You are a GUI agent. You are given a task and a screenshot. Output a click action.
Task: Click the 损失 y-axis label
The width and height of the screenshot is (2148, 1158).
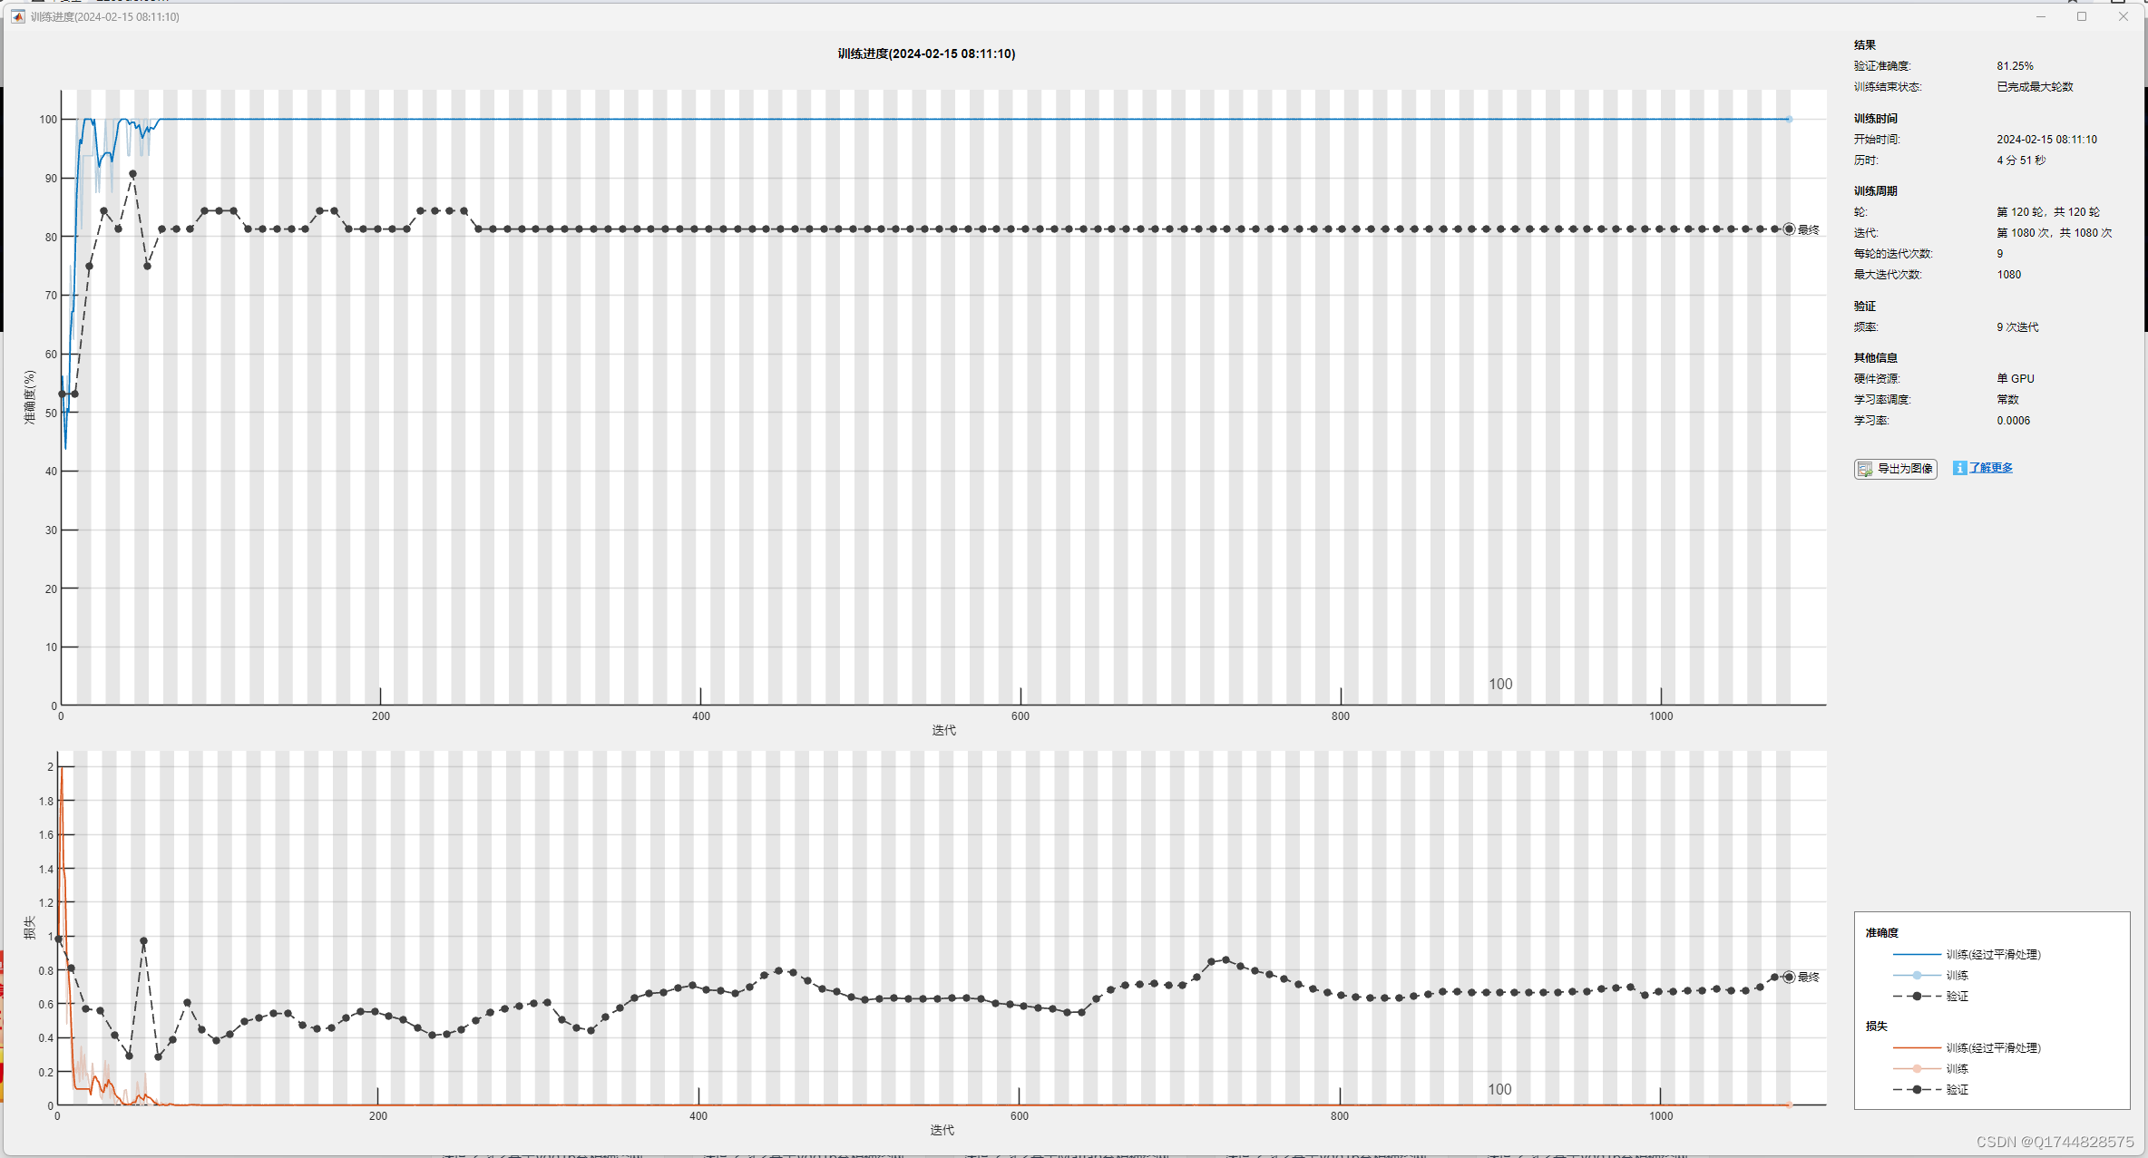click(29, 928)
